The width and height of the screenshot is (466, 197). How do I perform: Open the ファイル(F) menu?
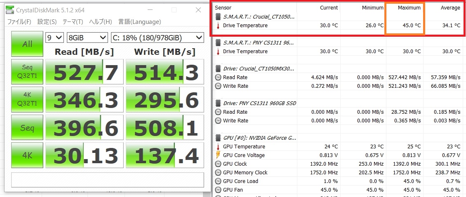19,22
